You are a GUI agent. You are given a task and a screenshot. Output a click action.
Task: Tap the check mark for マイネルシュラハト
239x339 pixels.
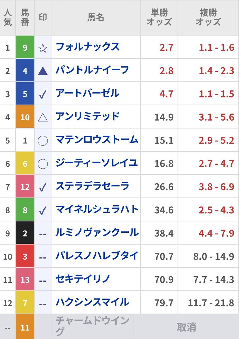[43, 210]
